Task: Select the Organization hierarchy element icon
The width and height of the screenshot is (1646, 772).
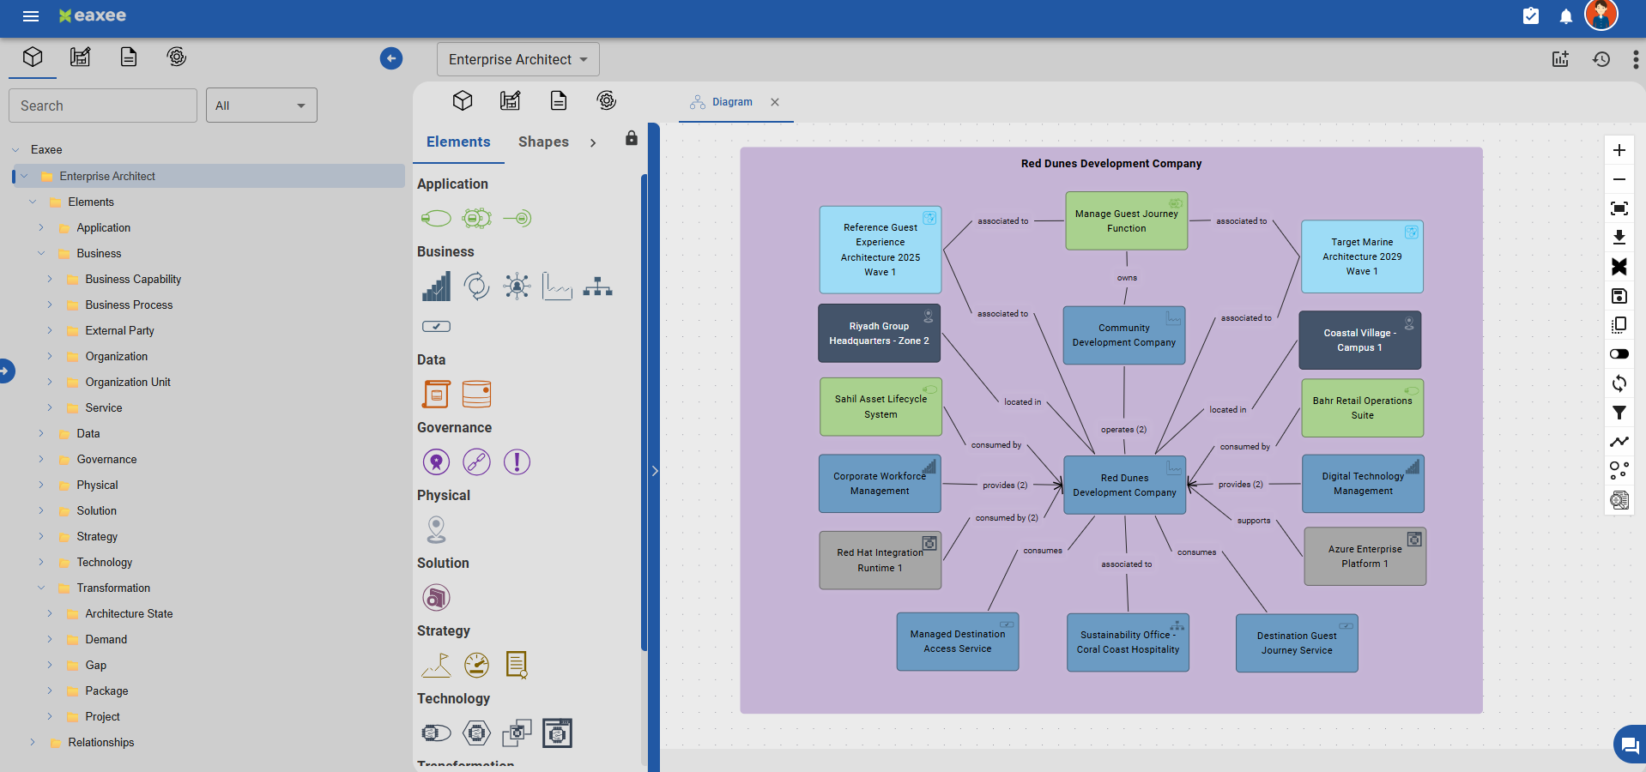Action: coord(597,286)
